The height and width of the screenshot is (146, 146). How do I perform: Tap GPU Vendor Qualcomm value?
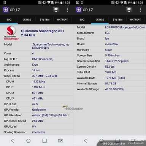39,109
